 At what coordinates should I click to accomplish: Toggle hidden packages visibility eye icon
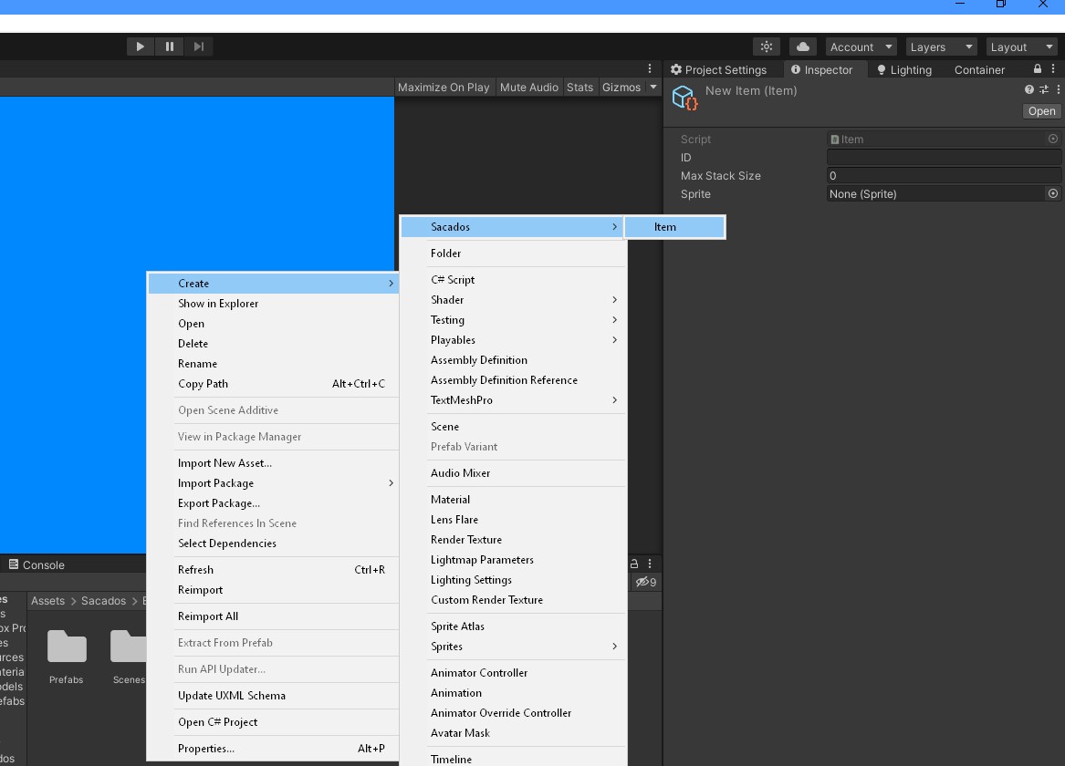click(x=646, y=582)
